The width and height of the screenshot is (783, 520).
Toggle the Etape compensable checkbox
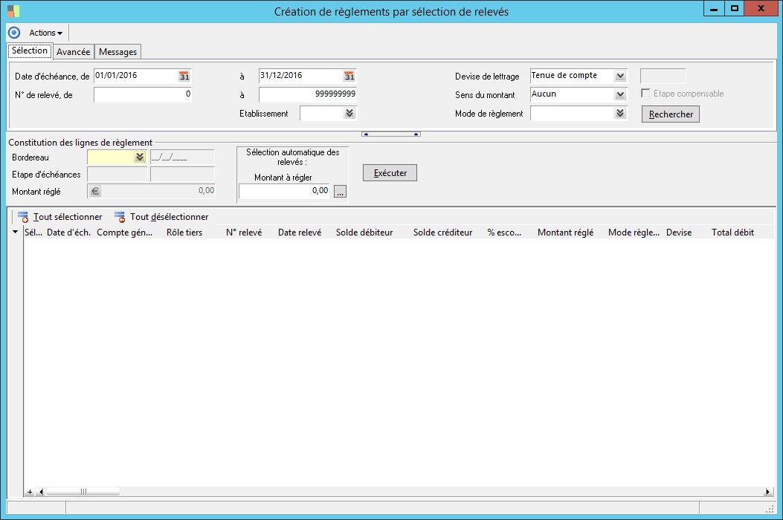point(645,94)
